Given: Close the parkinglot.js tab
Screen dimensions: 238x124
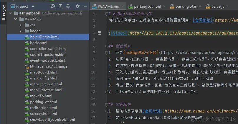Looking at the screenshot, I should tap(200, 6).
